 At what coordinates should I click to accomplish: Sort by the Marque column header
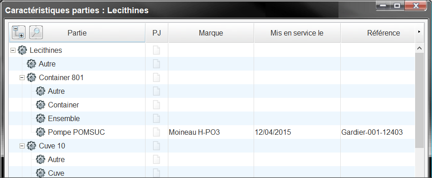(211, 33)
